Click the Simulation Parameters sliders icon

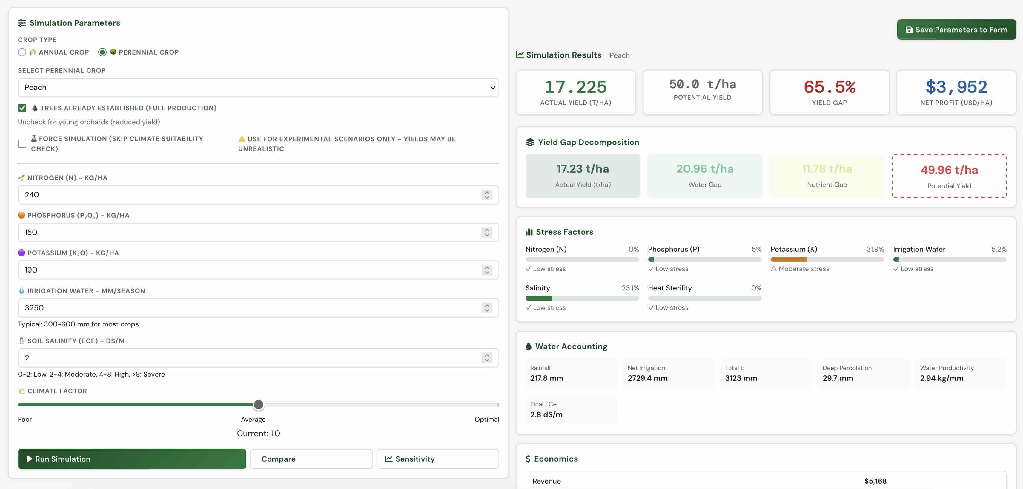[22, 23]
